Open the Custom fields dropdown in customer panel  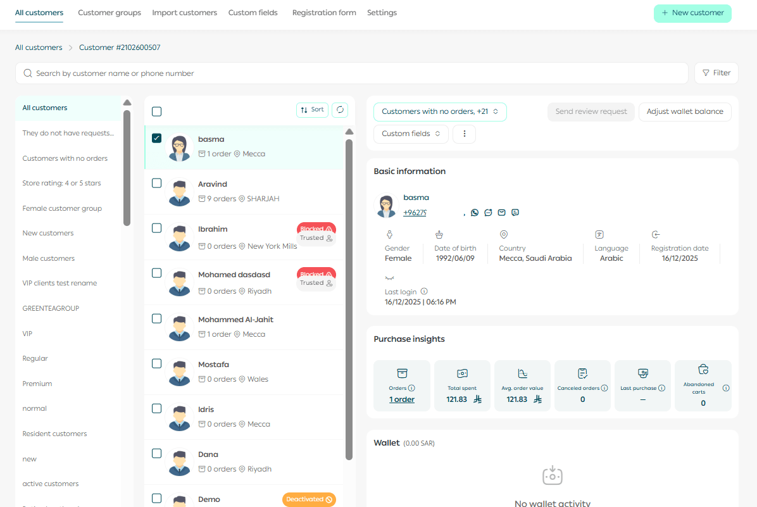click(x=411, y=134)
